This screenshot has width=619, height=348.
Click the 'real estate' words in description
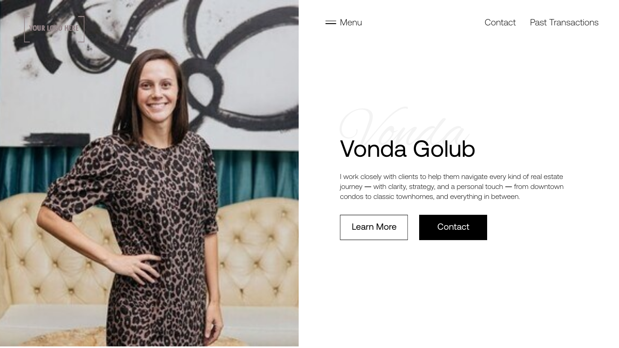tap(547, 177)
